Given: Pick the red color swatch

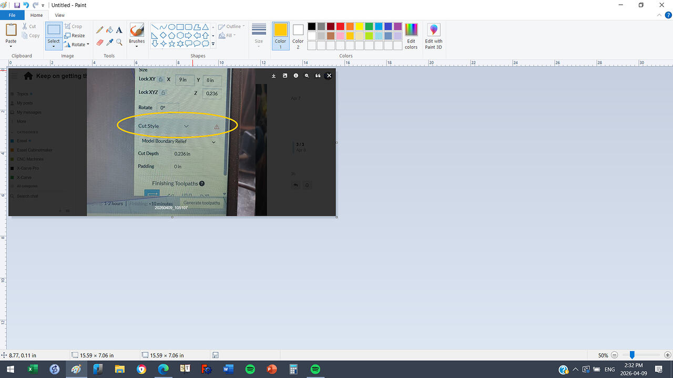Looking at the screenshot, I should [x=340, y=26].
